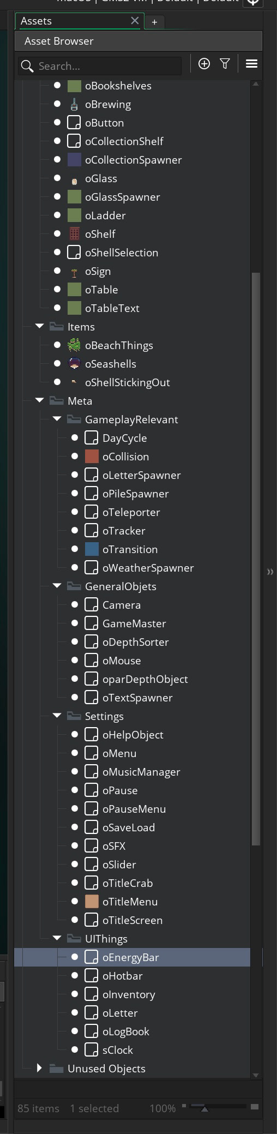Collapse the GameplayRelevant folder arrow

pyautogui.click(x=57, y=419)
